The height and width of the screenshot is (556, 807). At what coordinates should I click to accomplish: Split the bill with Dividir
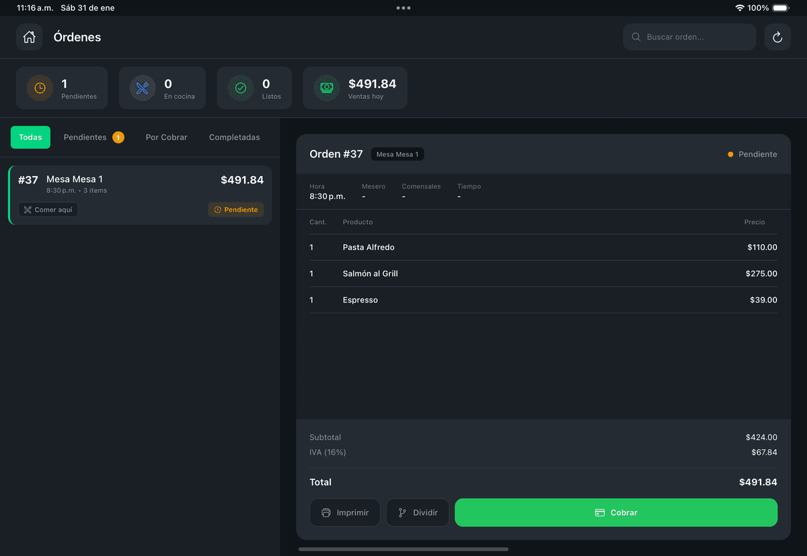417,512
